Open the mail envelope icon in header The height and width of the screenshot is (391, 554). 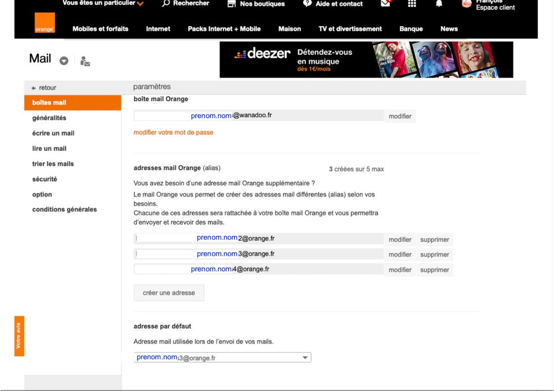385,3
